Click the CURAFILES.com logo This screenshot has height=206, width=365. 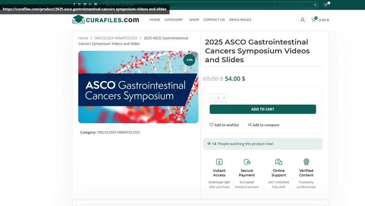(x=106, y=20)
